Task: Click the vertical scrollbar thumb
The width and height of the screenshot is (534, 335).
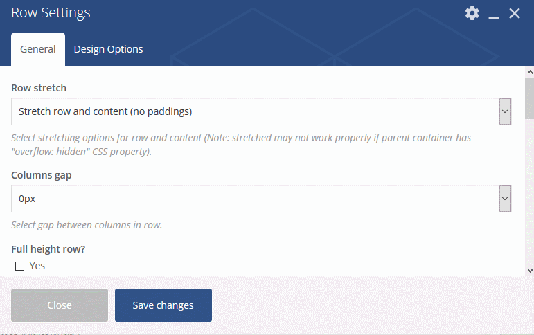Action: click(x=530, y=98)
